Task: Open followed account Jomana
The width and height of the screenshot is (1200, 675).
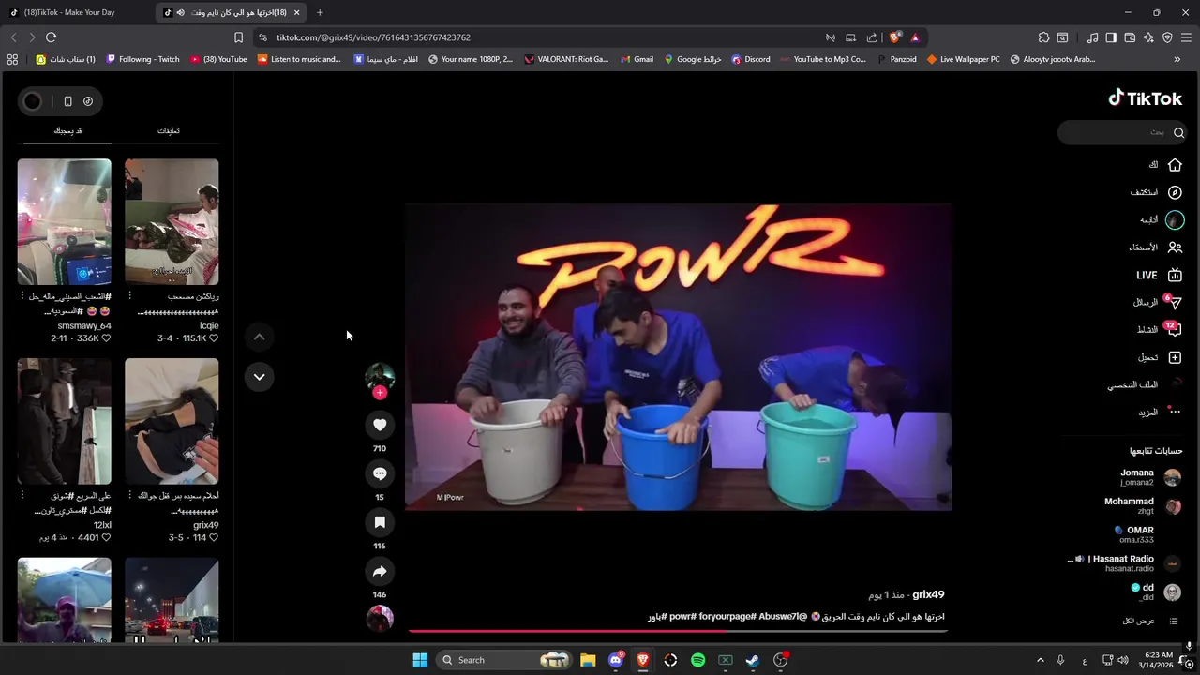Action: pos(1151,477)
